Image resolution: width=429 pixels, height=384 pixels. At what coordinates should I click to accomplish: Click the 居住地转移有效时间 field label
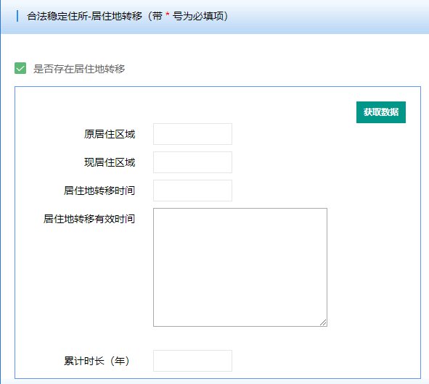(89, 219)
